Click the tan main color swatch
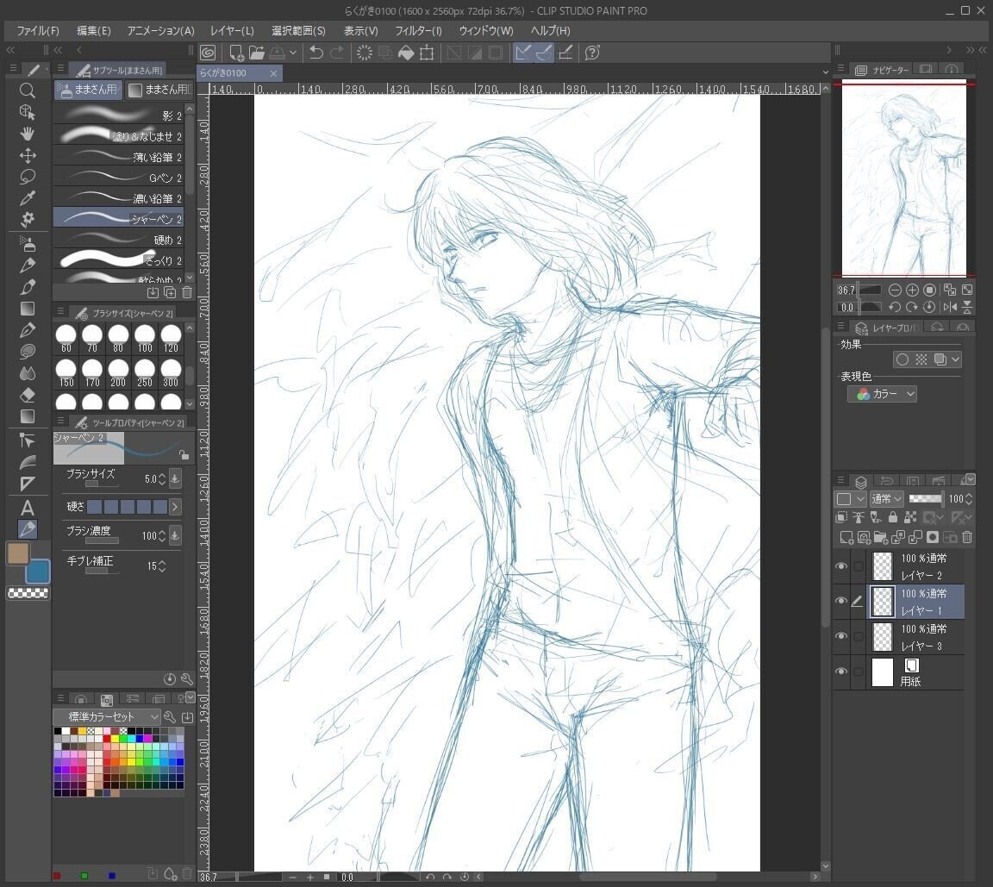 point(18,553)
